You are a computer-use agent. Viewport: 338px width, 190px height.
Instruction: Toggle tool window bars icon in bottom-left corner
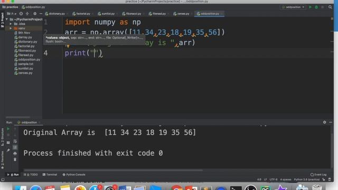coord(3,179)
